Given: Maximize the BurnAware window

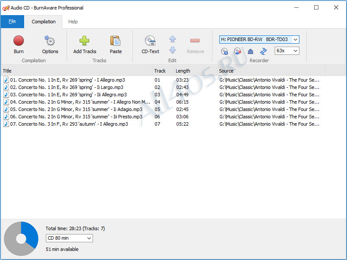Looking at the screenshot, I should click(x=316, y=7).
